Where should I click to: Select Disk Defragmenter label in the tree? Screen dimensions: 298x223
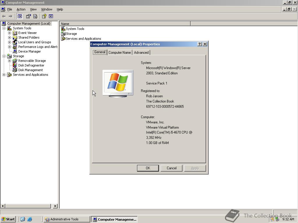point(31,65)
